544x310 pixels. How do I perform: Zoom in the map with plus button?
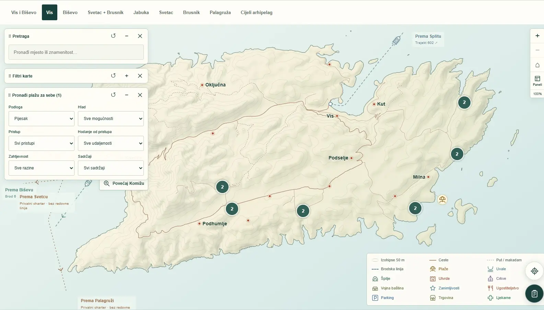537,36
